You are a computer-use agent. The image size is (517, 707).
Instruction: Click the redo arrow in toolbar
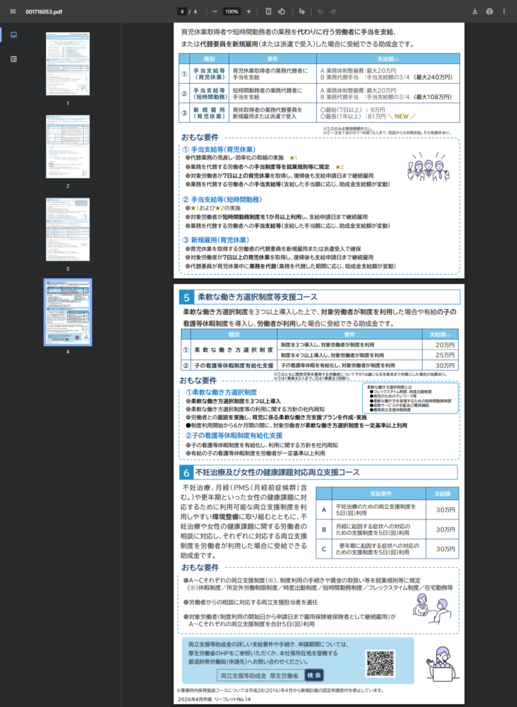click(333, 11)
